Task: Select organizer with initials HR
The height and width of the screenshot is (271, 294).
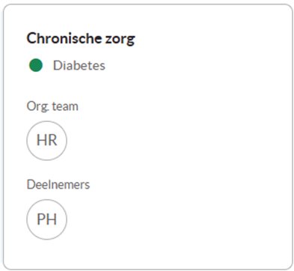Action: 46,141
